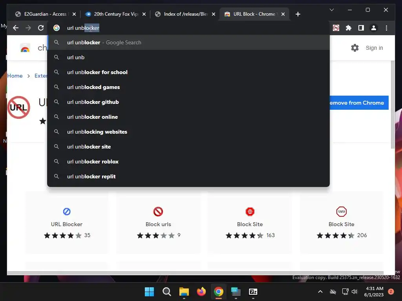Launch Firefox from the taskbar
This screenshot has height=301, width=402.
(x=201, y=292)
